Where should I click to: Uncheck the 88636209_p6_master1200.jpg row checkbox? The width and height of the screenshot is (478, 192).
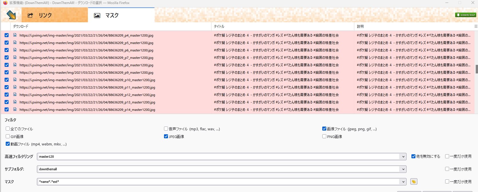pos(7,50)
